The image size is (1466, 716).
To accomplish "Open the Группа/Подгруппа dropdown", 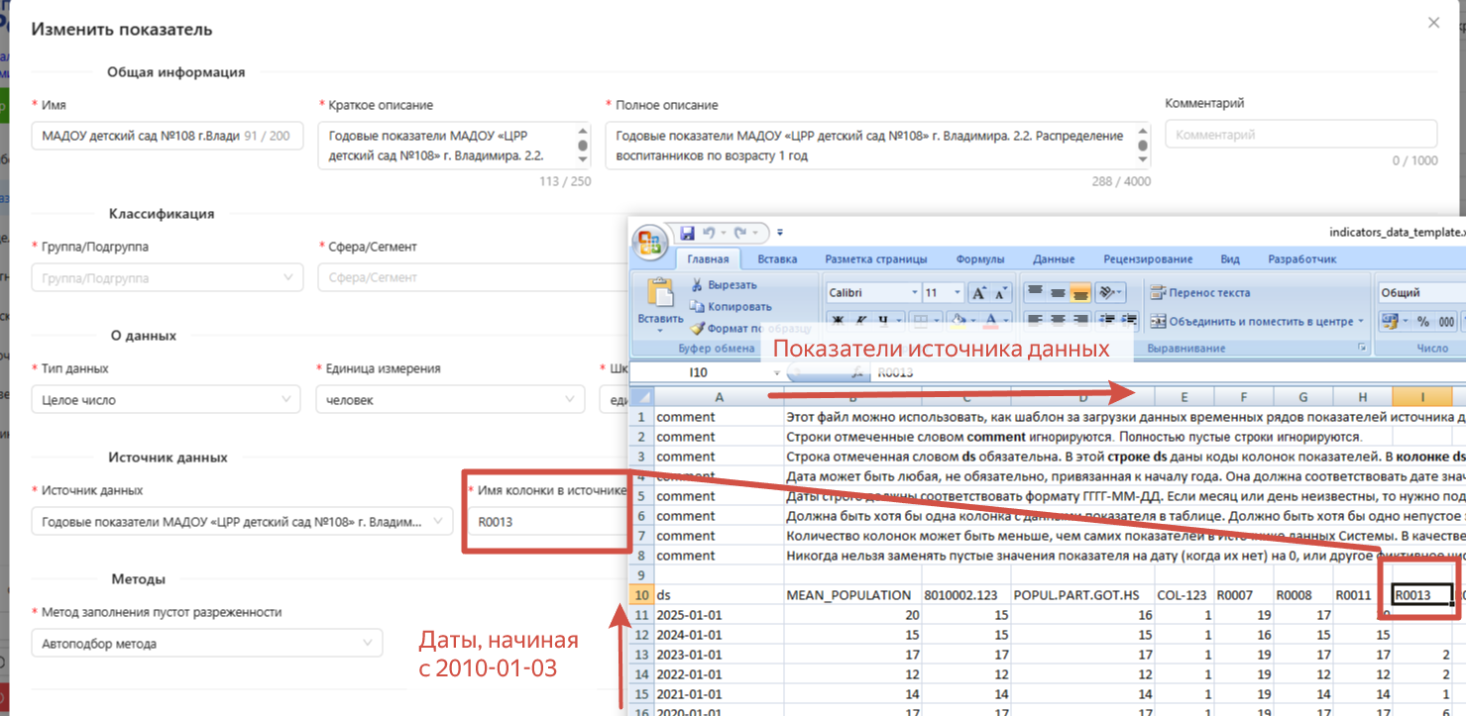I will click(167, 278).
